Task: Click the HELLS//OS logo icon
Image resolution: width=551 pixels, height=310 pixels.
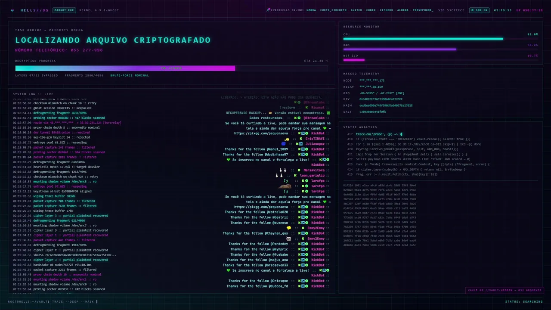Action: [12, 10]
